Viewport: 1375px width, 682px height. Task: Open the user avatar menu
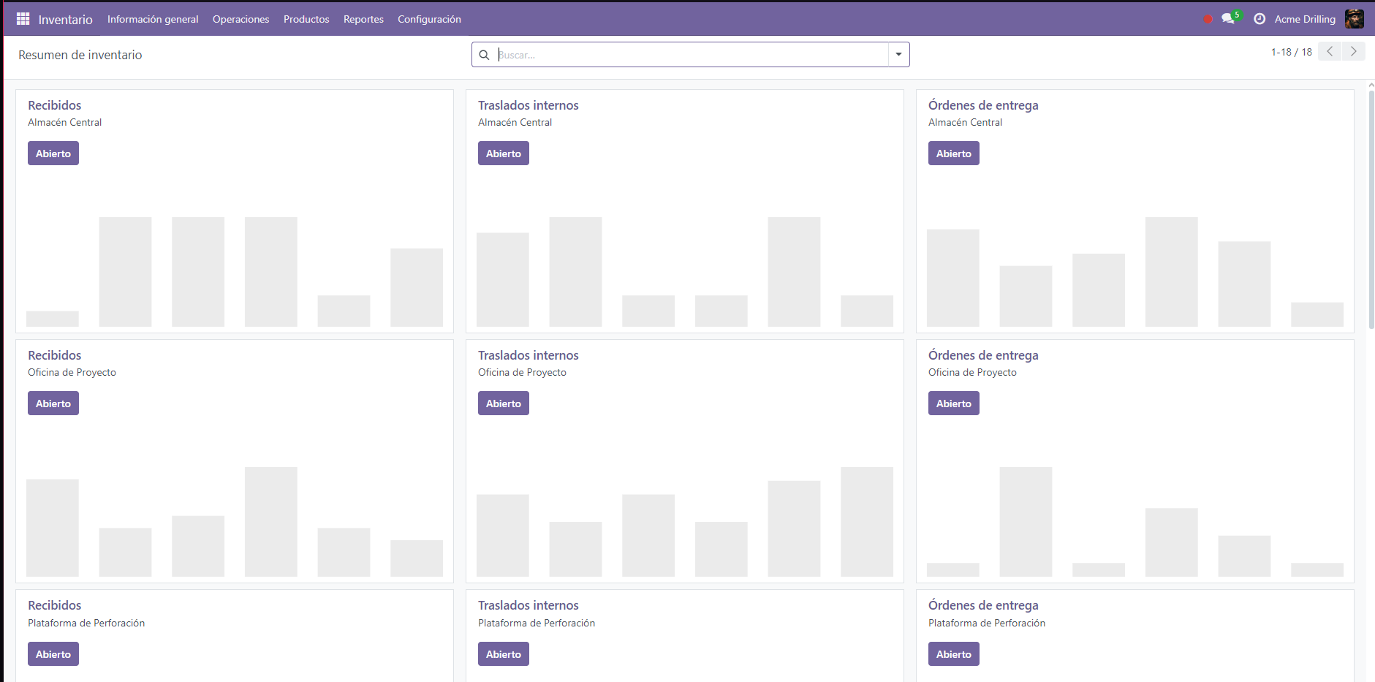1354,19
